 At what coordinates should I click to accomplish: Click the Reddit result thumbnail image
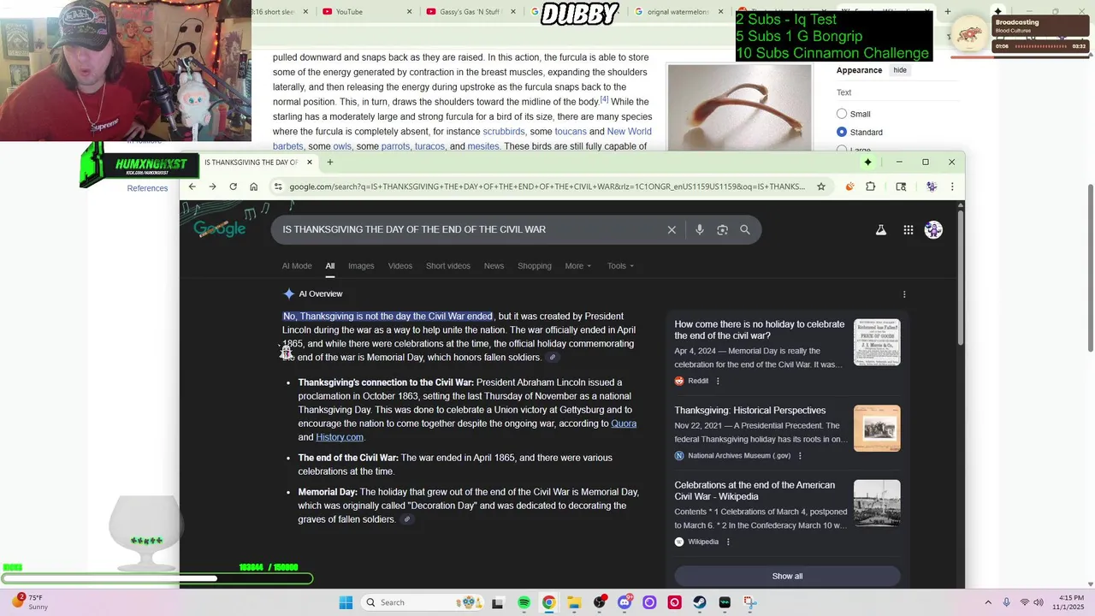[877, 342]
